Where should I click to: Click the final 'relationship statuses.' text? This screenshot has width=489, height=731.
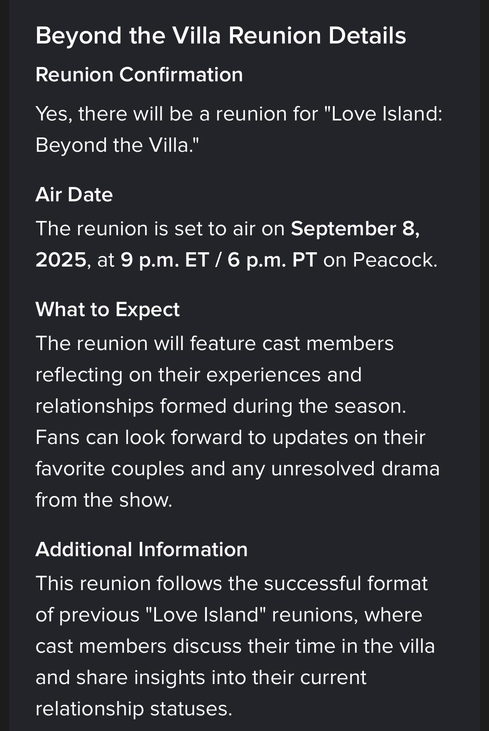coord(134,709)
